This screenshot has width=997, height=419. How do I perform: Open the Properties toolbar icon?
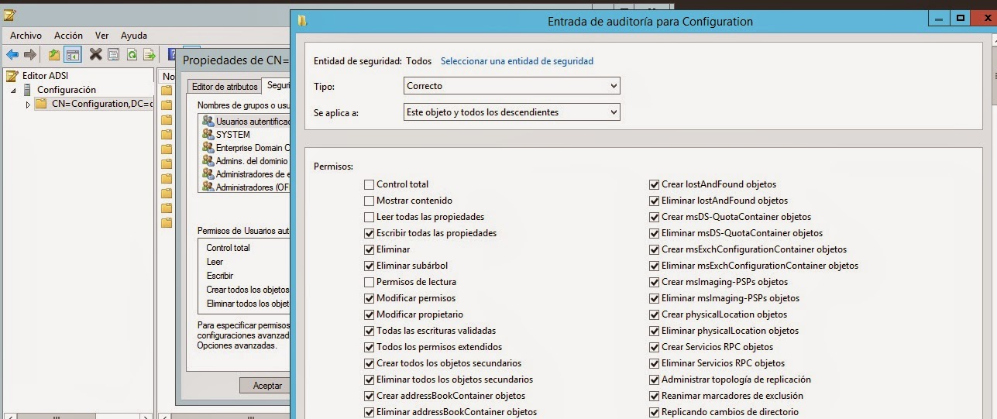(114, 54)
